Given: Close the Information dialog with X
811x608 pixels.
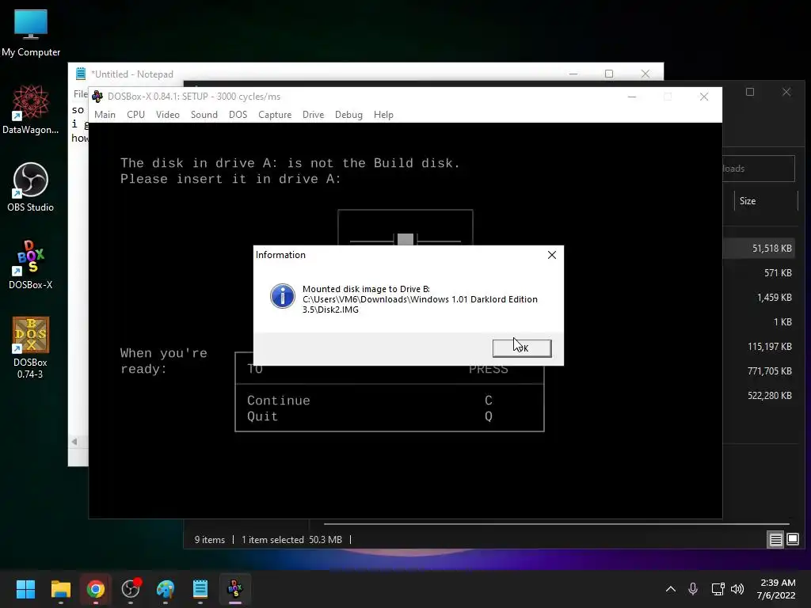Looking at the screenshot, I should pyautogui.click(x=552, y=255).
